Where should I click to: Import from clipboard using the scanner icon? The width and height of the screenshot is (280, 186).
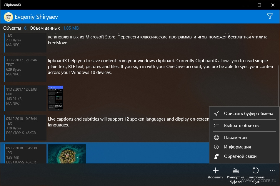(236, 171)
